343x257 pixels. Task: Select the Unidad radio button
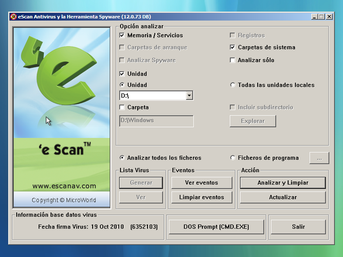(x=122, y=85)
